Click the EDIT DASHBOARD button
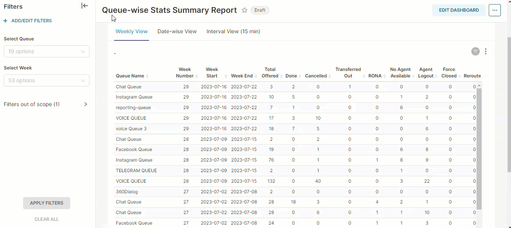This screenshot has width=511, height=228. tap(459, 10)
